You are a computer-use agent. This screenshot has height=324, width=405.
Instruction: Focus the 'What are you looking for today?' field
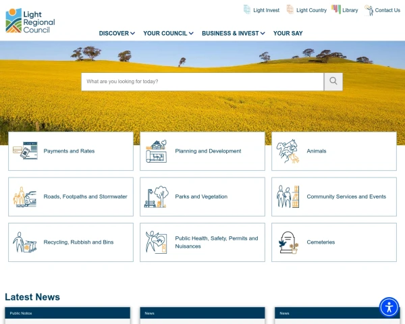pos(202,82)
